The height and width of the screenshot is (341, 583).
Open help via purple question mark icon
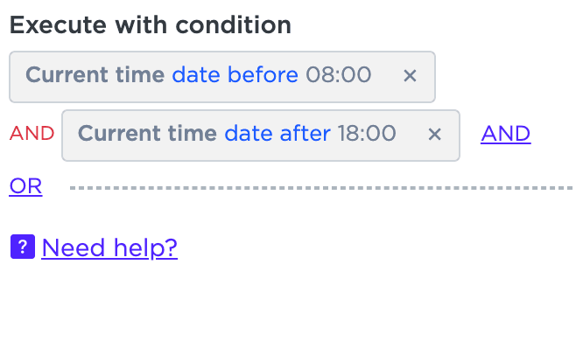tap(23, 247)
